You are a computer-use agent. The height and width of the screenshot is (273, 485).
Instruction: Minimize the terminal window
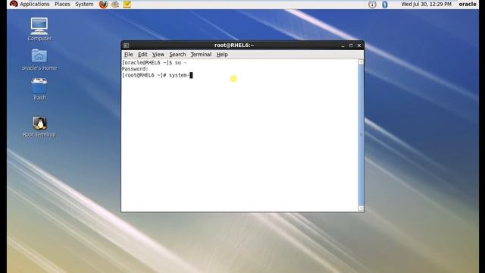pyautogui.click(x=343, y=45)
